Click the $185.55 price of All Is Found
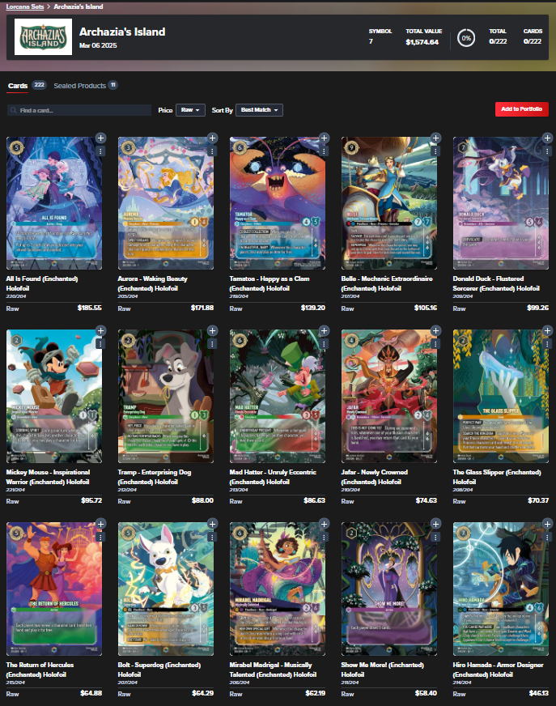 89,308
